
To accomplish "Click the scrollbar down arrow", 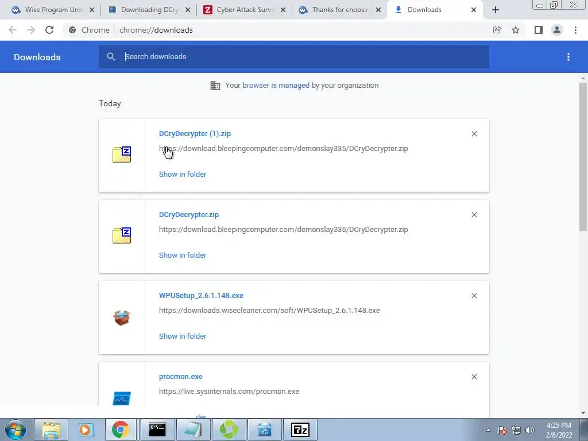I will click(x=583, y=413).
